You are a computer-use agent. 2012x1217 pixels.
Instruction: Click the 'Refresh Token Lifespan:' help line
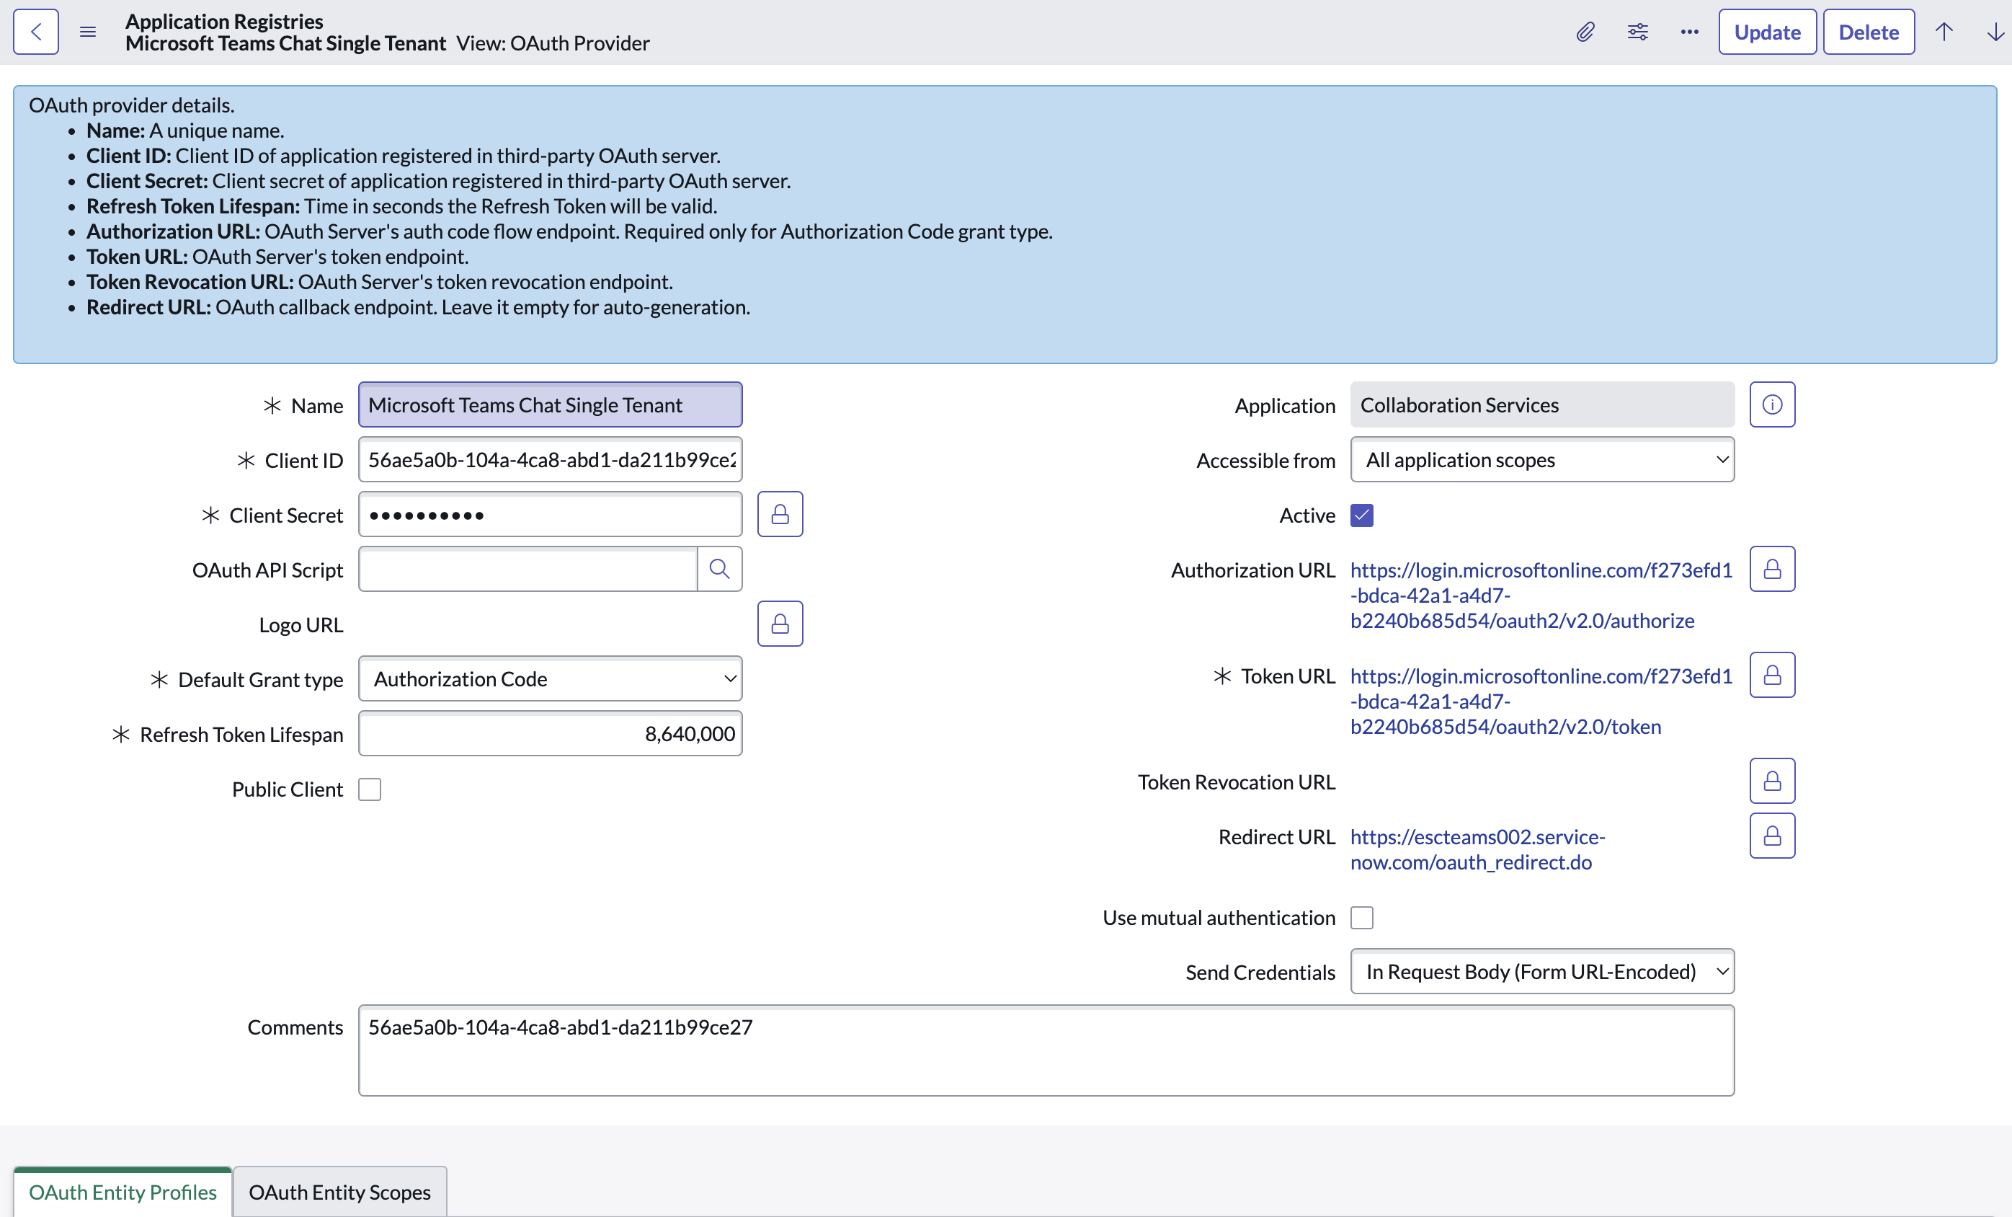pos(401,207)
